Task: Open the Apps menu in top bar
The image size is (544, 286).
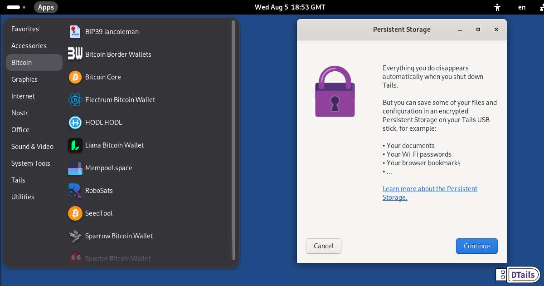Action: pyautogui.click(x=46, y=7)
